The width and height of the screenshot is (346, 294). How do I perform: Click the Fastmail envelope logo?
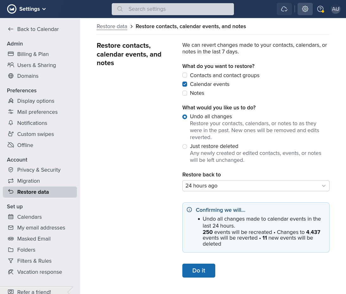click(12, 9)
